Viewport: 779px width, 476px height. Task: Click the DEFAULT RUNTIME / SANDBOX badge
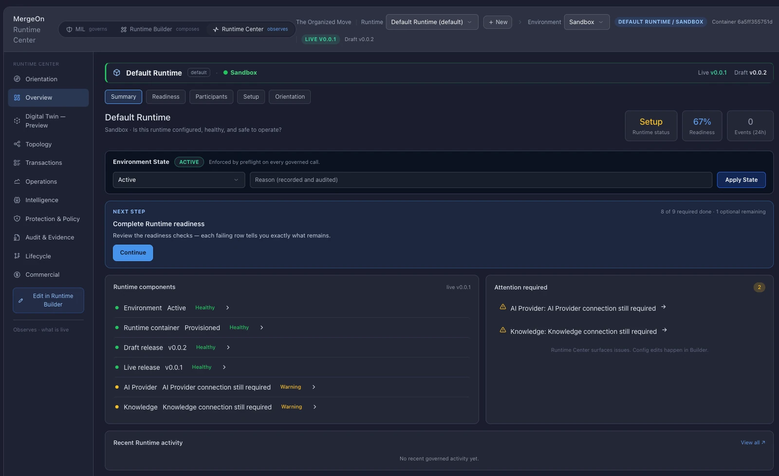pyautogui.click(x=661, y=22)
